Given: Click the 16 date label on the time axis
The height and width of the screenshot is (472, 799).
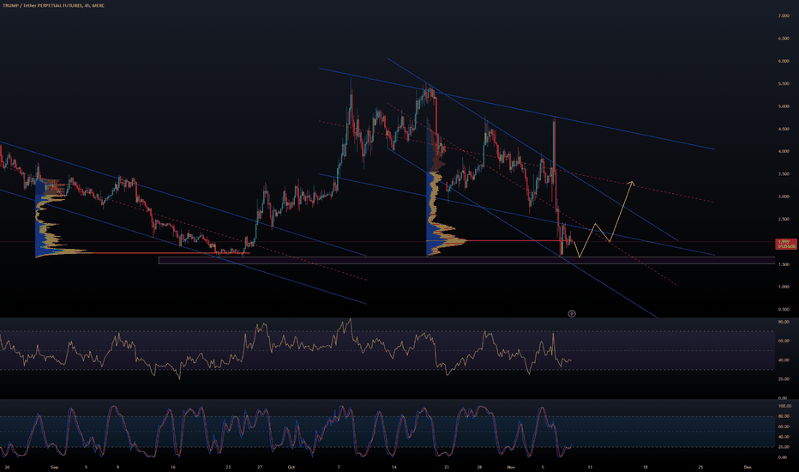Looking at the screenshot, I should tap(173, 467).
